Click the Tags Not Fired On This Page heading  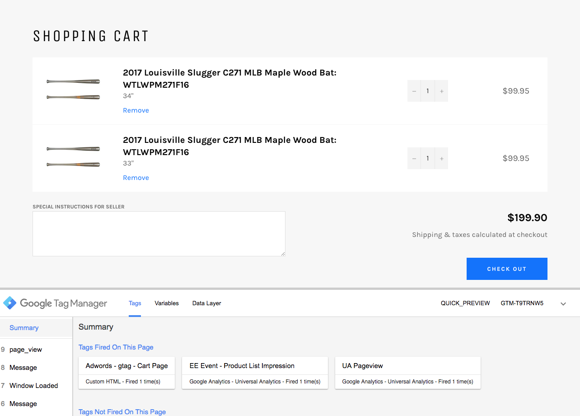point(122,412)
